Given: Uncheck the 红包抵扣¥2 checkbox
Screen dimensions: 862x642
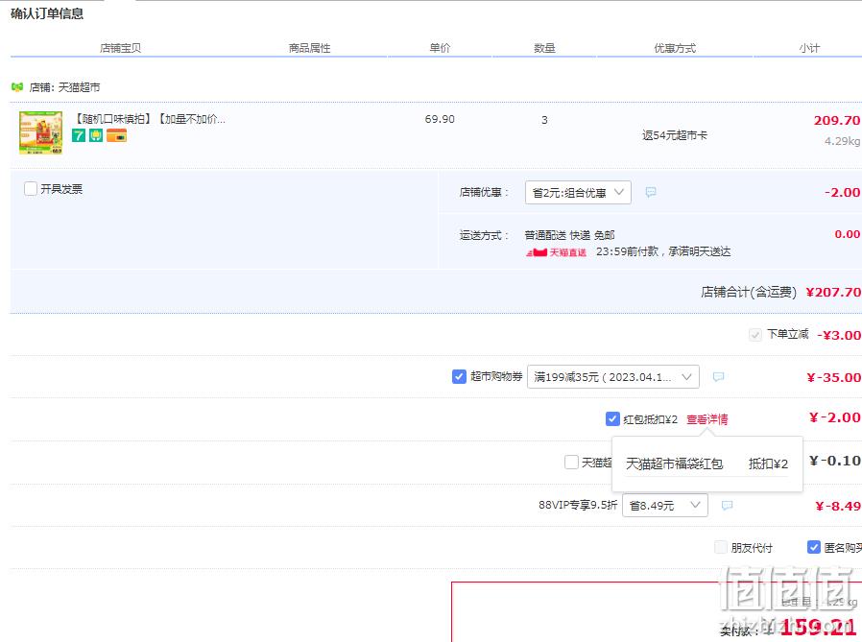Looking at the screenshot, I should pos(612,418).
